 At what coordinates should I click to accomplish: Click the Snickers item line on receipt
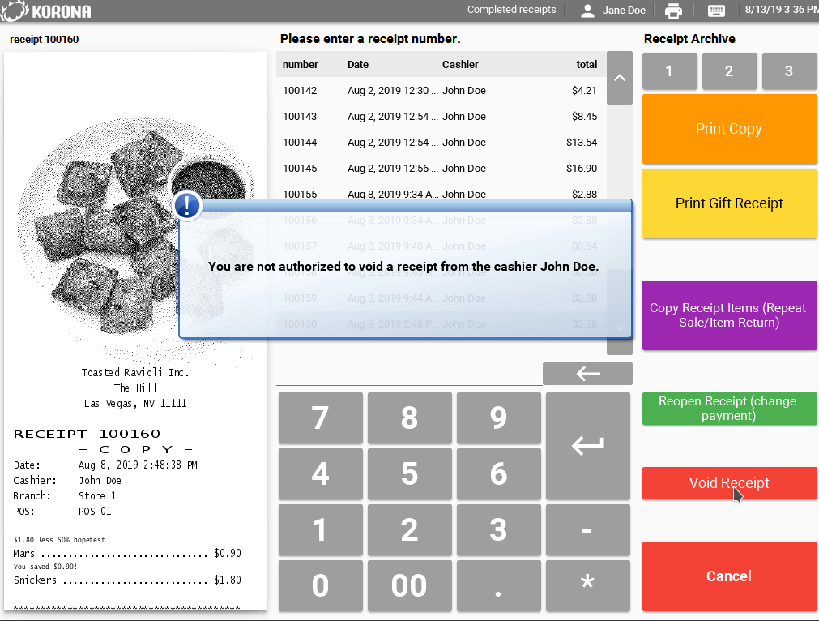[x=127, y=580]
